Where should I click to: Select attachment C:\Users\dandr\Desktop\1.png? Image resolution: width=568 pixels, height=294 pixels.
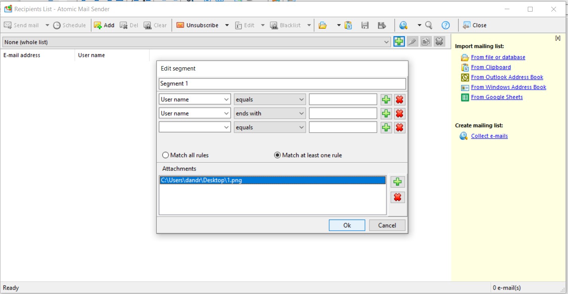pyautogui.click(x=273, y=180)
